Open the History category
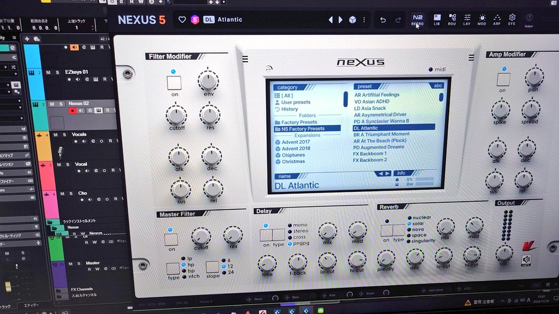 tap(286, 109)
